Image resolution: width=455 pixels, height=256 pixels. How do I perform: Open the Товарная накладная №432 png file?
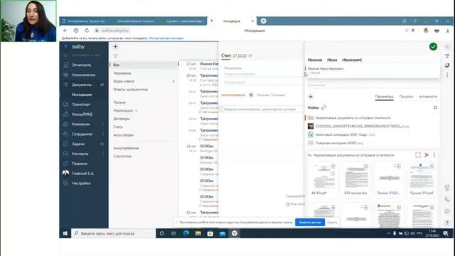pyautogui.click(x=339, y=143)
